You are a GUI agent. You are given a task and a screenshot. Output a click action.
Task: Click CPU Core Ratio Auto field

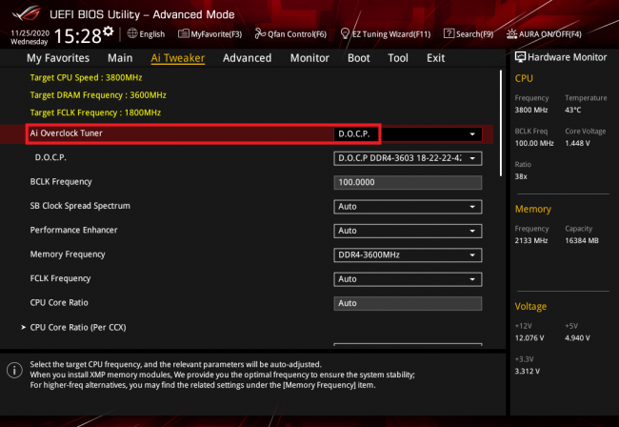click(x=408, y=303)
